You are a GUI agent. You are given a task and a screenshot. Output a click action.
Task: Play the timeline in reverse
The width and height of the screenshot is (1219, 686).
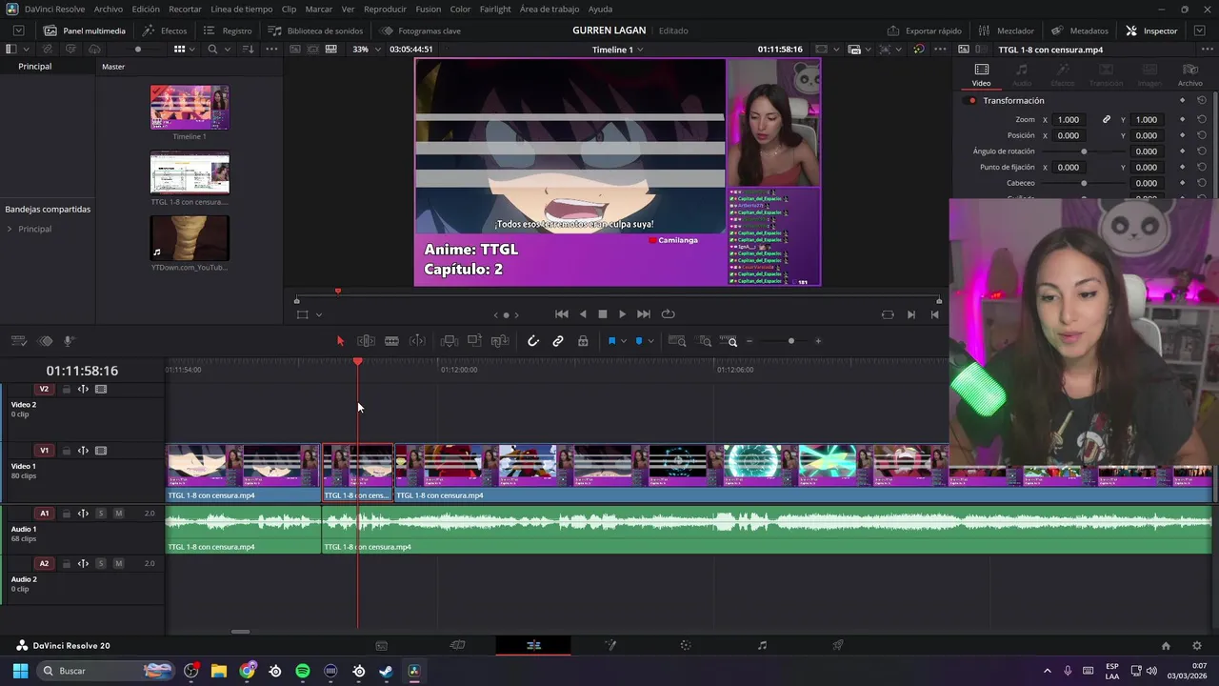coord(583,314)
